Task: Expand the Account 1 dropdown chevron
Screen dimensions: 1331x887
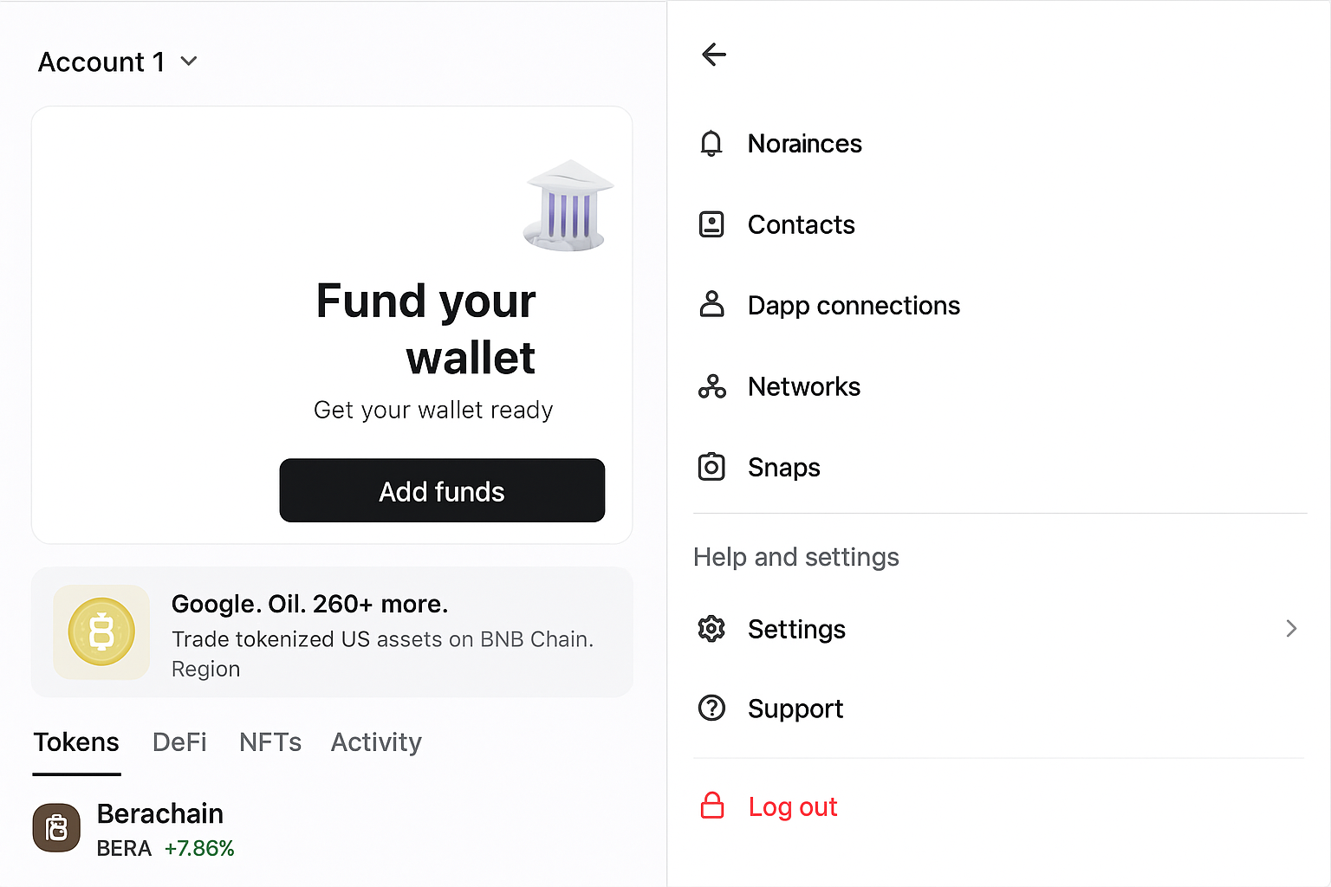Action: coord(189,62)
